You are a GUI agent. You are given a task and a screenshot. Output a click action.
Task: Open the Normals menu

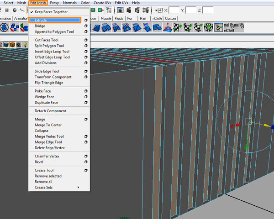(x=70, y=3)
